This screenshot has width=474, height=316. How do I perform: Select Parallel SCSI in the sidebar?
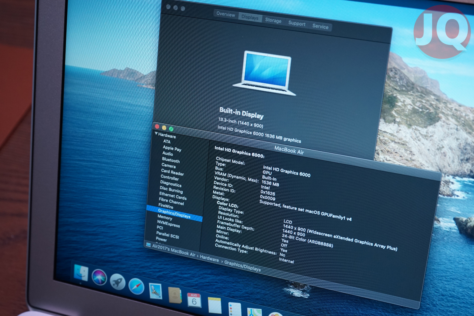point(167,236)
